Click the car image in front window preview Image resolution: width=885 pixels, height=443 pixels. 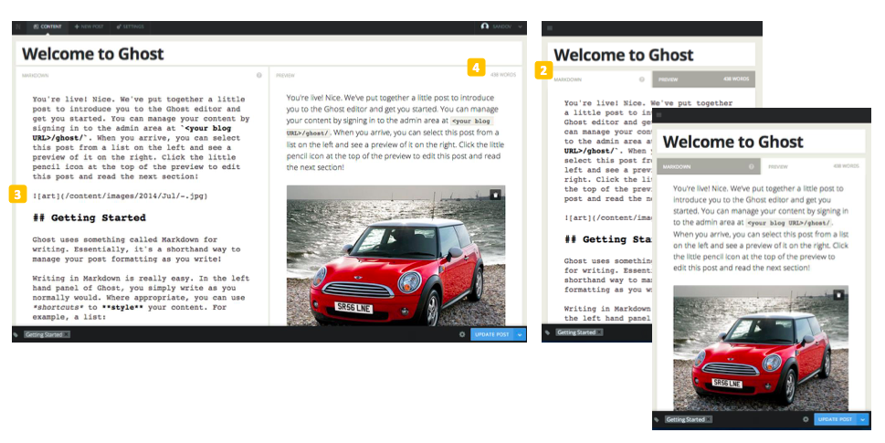click(x=760, y=348)
